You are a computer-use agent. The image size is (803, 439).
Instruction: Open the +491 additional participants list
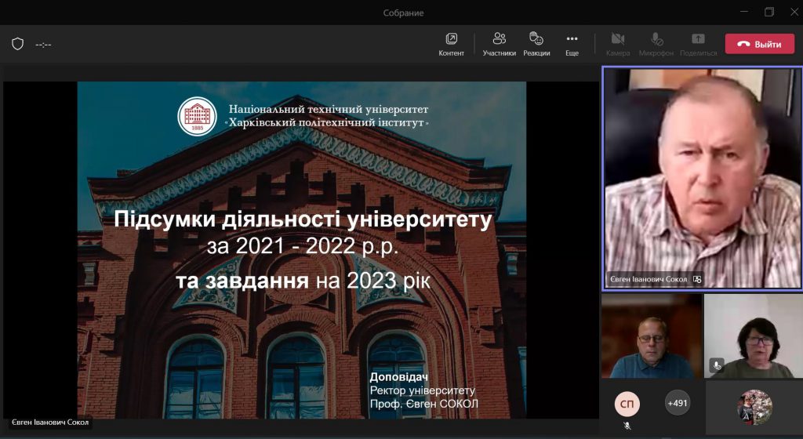pyautogui.click(x=677, y=403)
